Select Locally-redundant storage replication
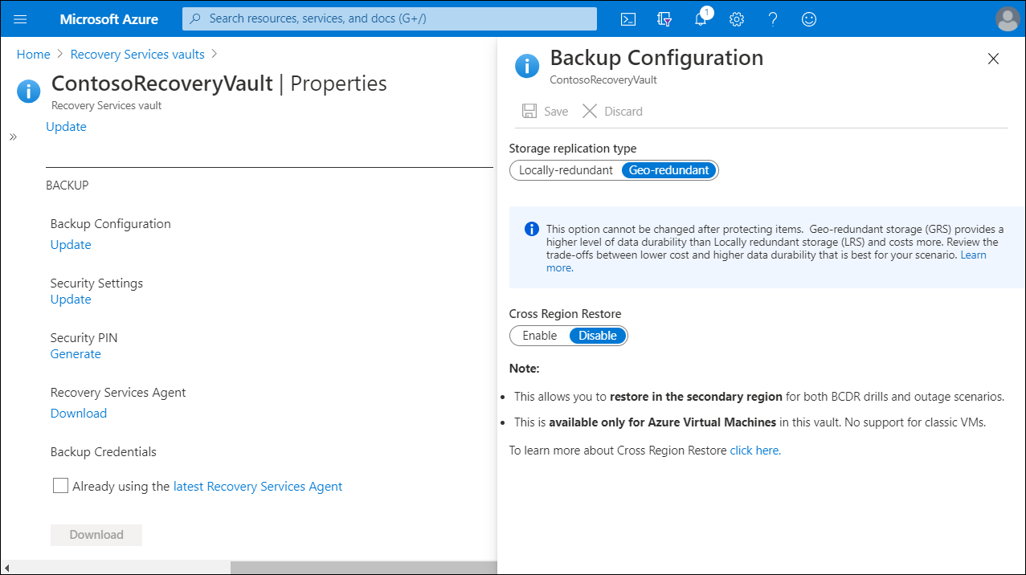 (566, 170)
